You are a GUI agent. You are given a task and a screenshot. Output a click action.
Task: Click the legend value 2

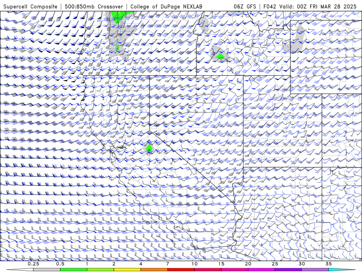114,264
